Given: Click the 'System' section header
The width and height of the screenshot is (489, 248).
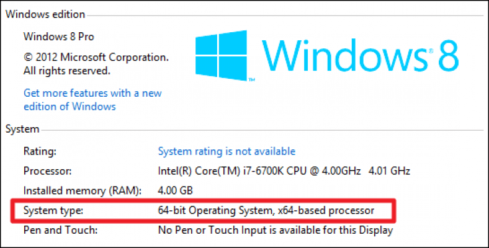Looking at the screenshot, I should coord(22,129).
